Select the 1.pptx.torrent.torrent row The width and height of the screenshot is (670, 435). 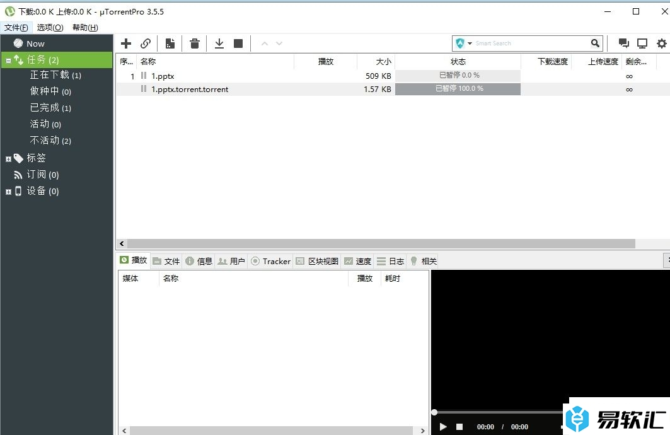click(x=393, y=90)
